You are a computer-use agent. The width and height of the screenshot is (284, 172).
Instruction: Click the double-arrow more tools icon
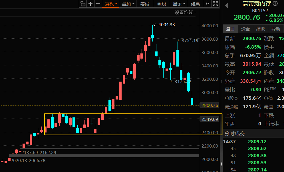[x=208, y=4]
